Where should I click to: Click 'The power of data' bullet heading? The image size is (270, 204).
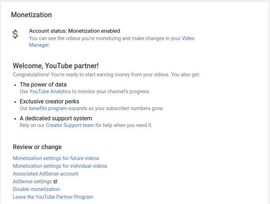click(43, 85)
